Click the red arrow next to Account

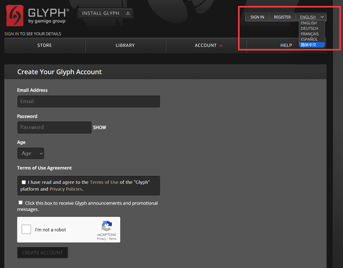click(221, 46)
